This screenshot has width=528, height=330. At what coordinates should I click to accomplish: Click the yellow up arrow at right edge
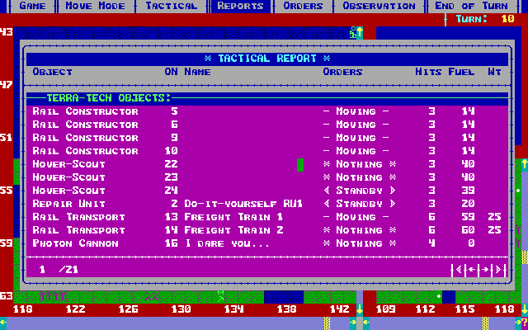(x=522, y=164)
